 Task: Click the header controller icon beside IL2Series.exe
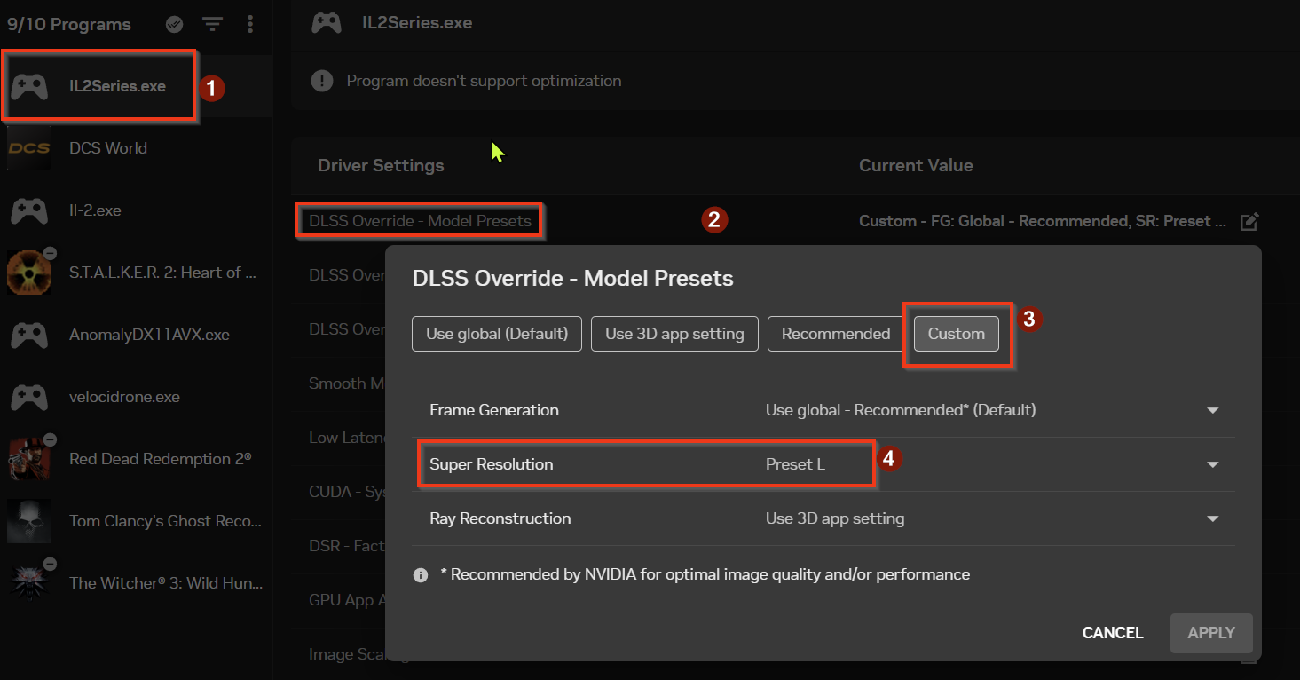pos(327,23)
